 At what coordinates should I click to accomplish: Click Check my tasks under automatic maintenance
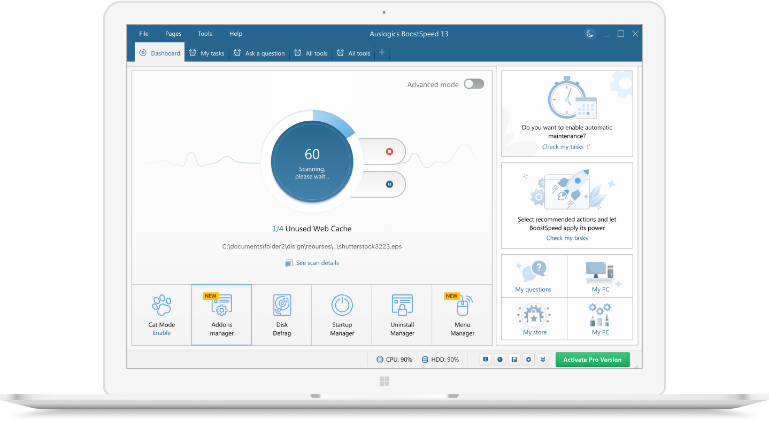(563, 147)
